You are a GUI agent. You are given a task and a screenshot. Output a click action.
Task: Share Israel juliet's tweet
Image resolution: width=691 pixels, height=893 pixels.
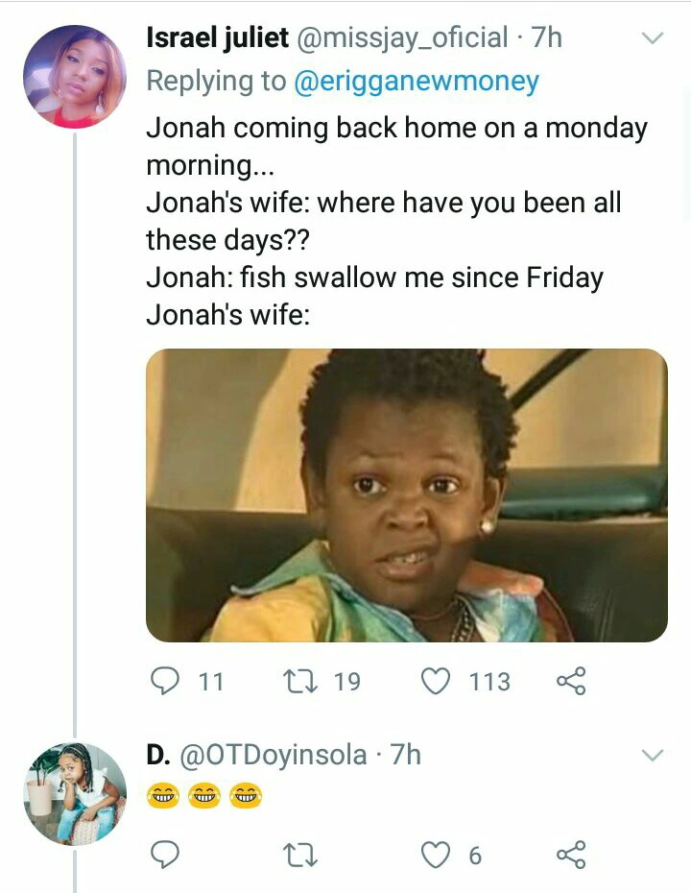570,682
